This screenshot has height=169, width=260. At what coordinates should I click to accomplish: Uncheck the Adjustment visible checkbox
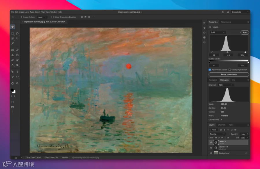210,70
